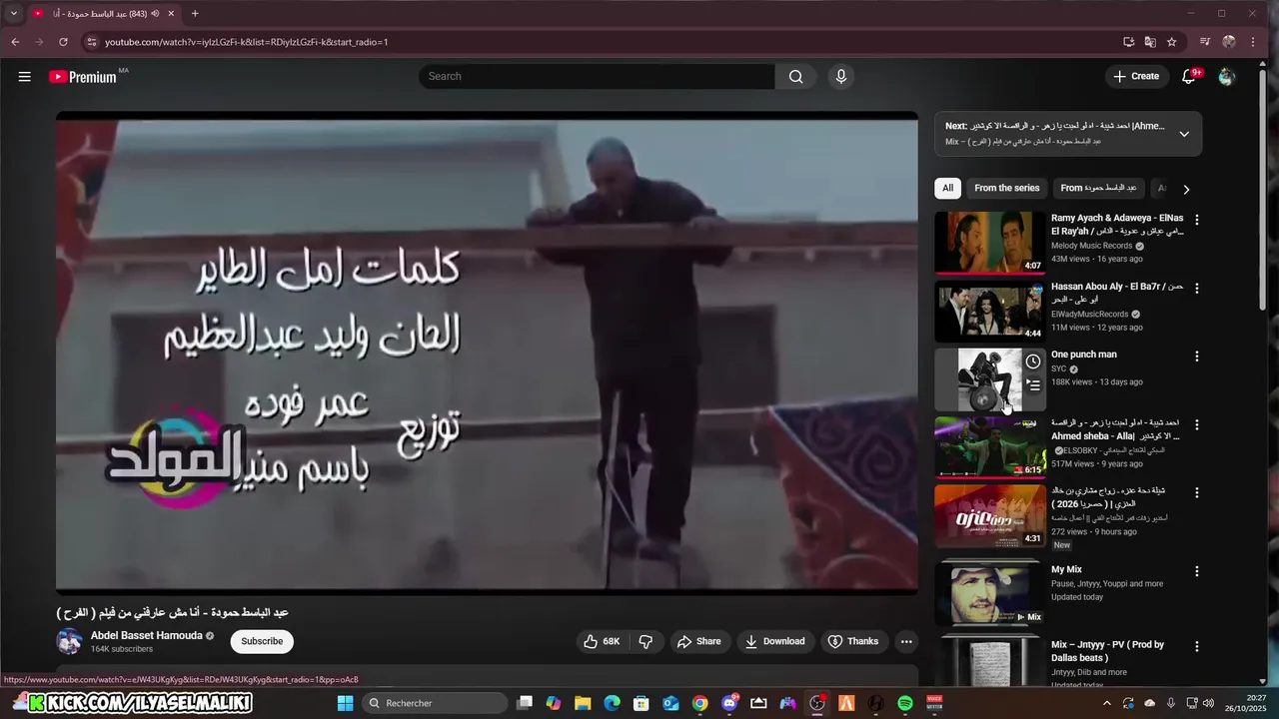The width and height of the screenshot is (1279, 719).
Task: Open Mix – Jntyyy PV title
Action: coord(1107,651)
